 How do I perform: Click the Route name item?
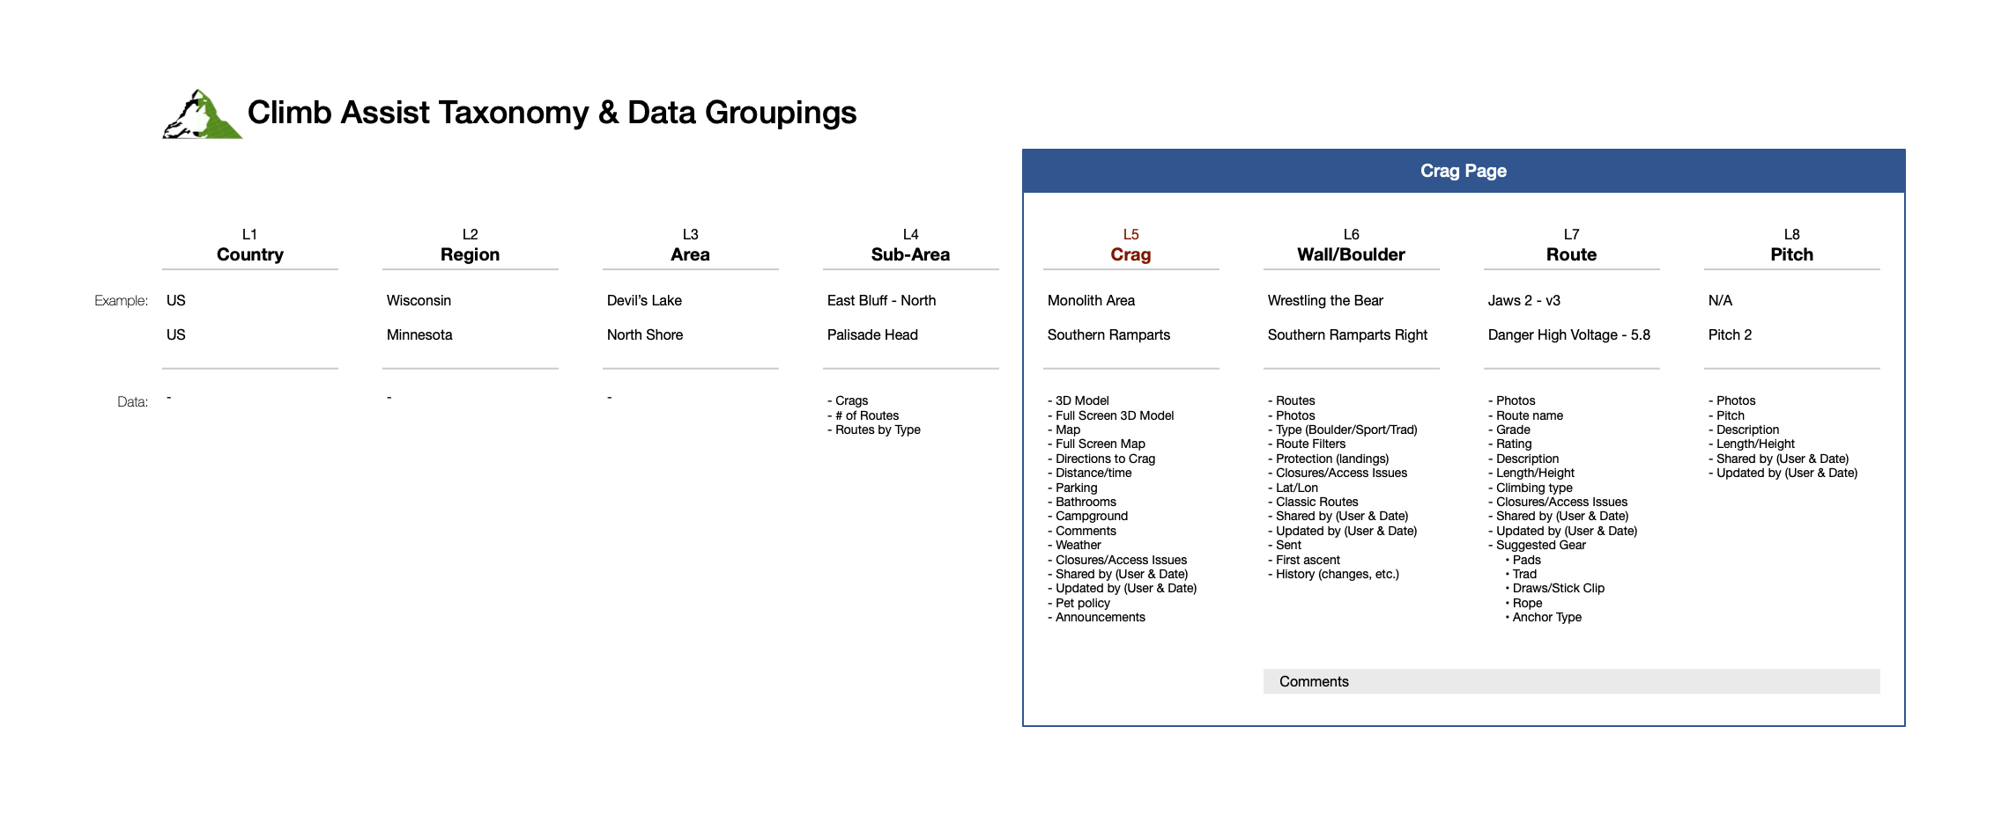click(x=1526, y=415)
